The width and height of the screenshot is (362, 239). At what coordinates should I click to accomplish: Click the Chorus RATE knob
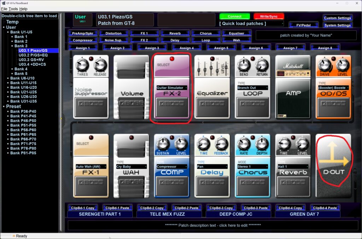tap(244, 144)
